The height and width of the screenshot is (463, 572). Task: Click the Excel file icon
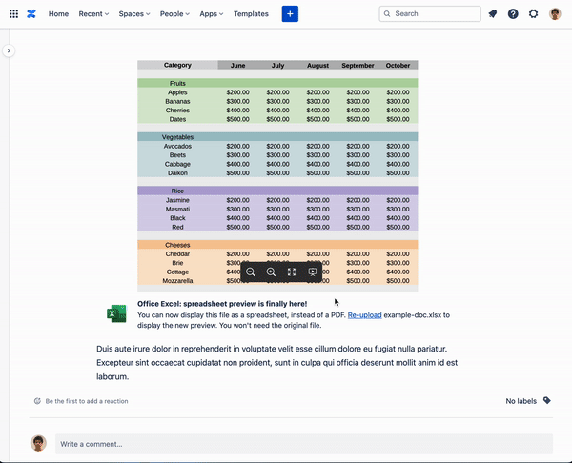click(116, 313)
